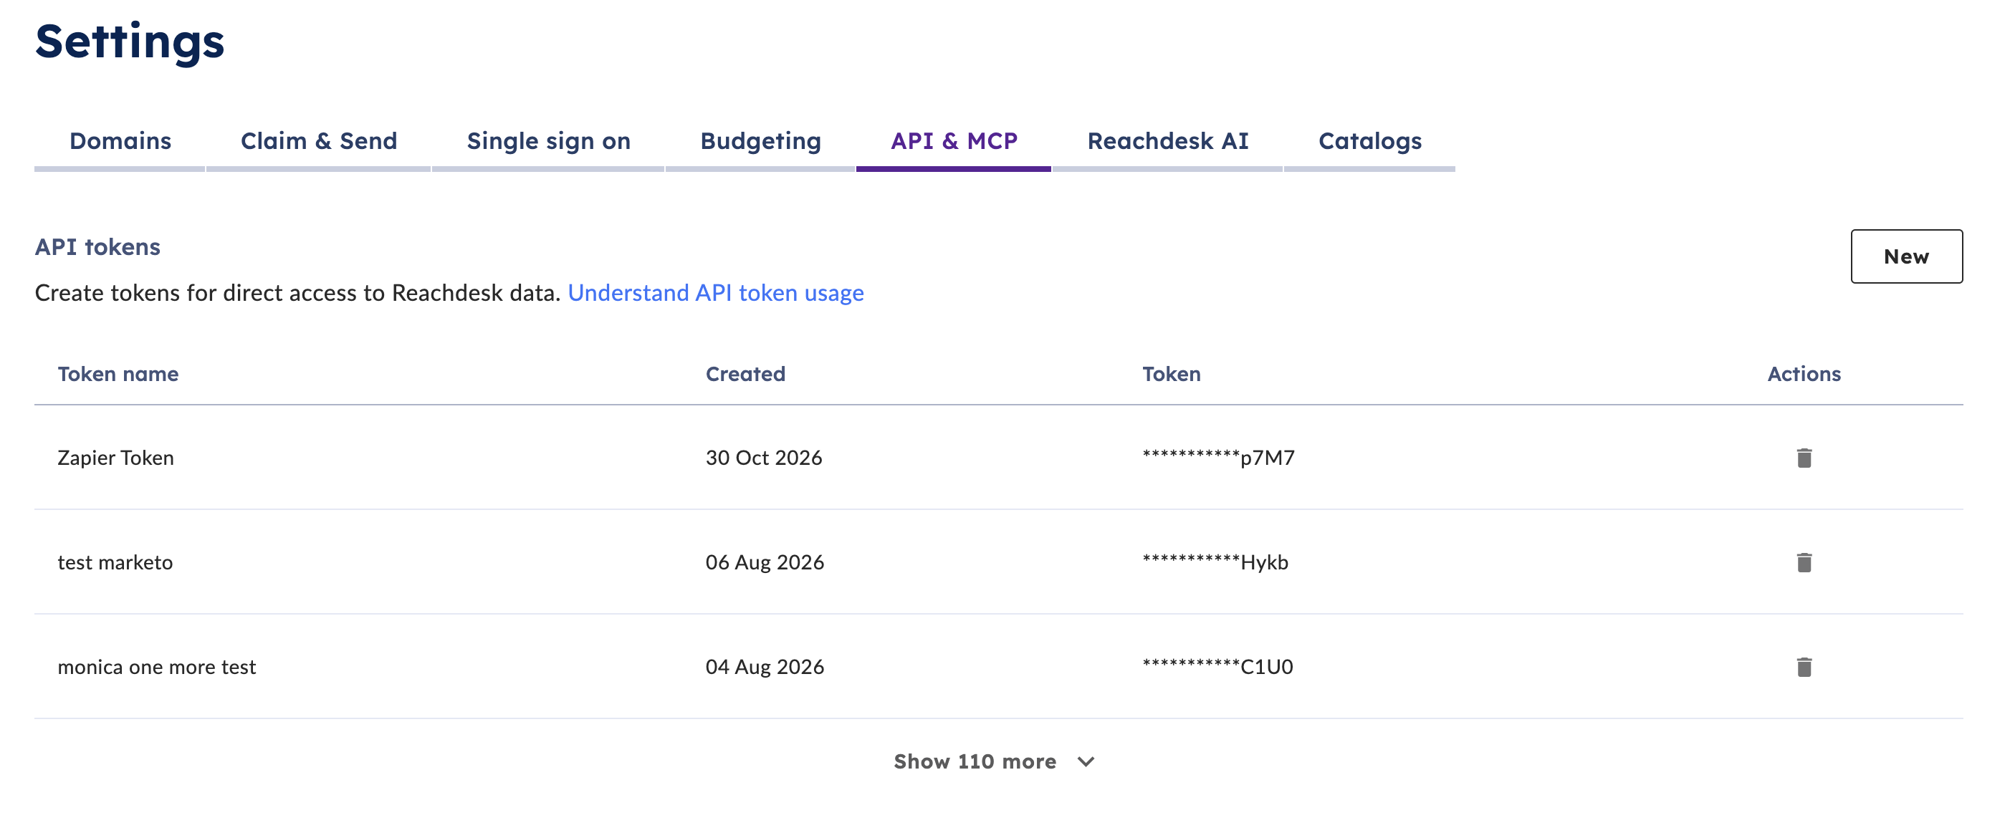Create a New API token

pyautogui.click(x=1906, y=256)
